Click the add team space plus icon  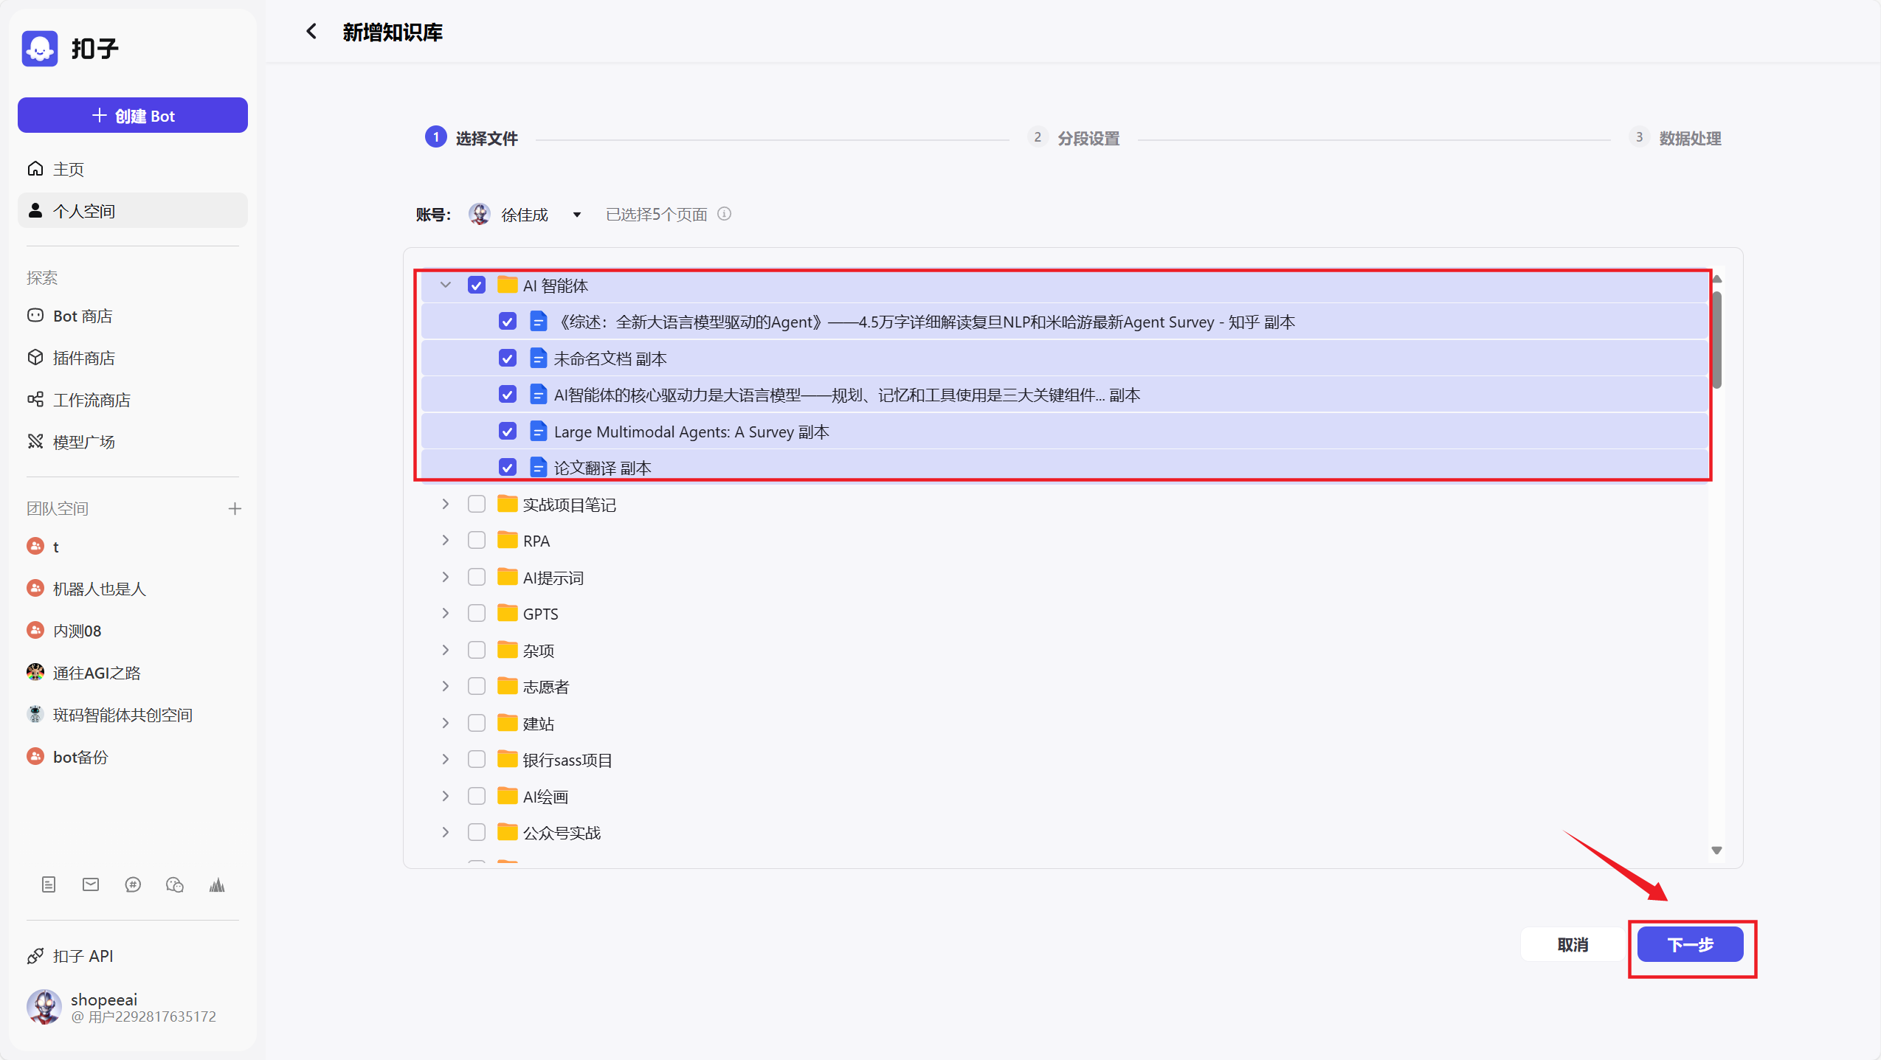tap(235, 508)
